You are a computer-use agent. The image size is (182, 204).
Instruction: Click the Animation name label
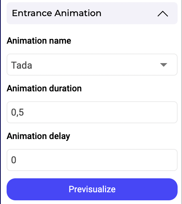point(39,41)
